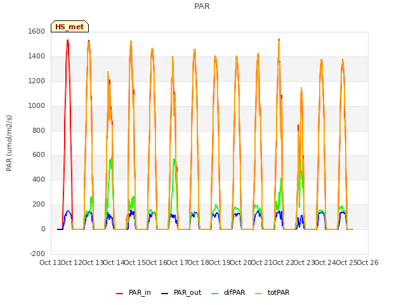Click the 200 y-axis tick label
The image size is (406, 305).
point(39,205)
